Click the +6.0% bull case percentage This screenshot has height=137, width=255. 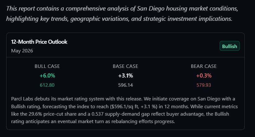[x=47, y=76]
